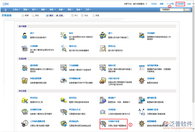195x132 pixels.
Task: Click the 打印模板定制 printer icon
Action: tap(64, 80)
